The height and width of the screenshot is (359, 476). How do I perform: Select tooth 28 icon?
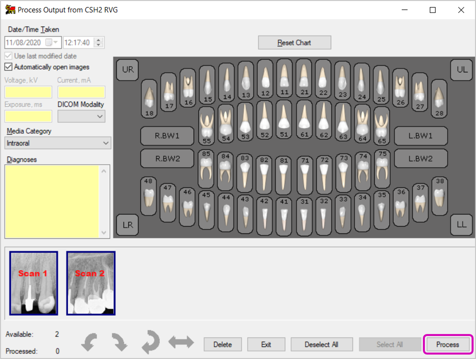coord(439,98)
